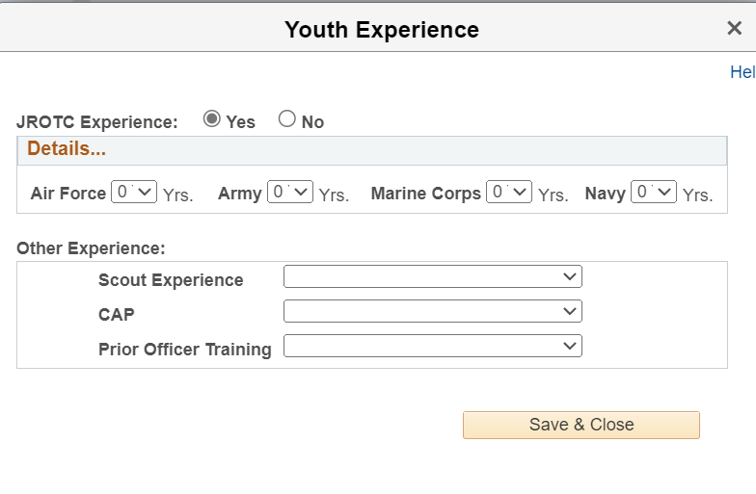
Task: Open the Help link
Action: tap(742, 72)
